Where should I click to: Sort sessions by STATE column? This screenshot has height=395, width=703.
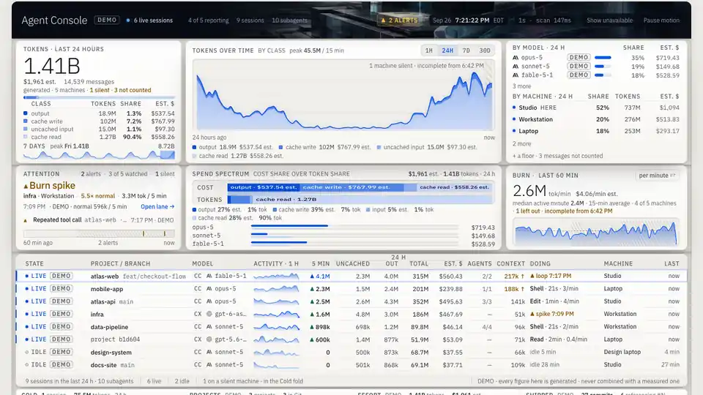tap(34, 264)
